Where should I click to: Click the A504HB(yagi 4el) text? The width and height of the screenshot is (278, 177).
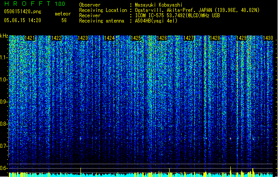click(x=156, y=21)
